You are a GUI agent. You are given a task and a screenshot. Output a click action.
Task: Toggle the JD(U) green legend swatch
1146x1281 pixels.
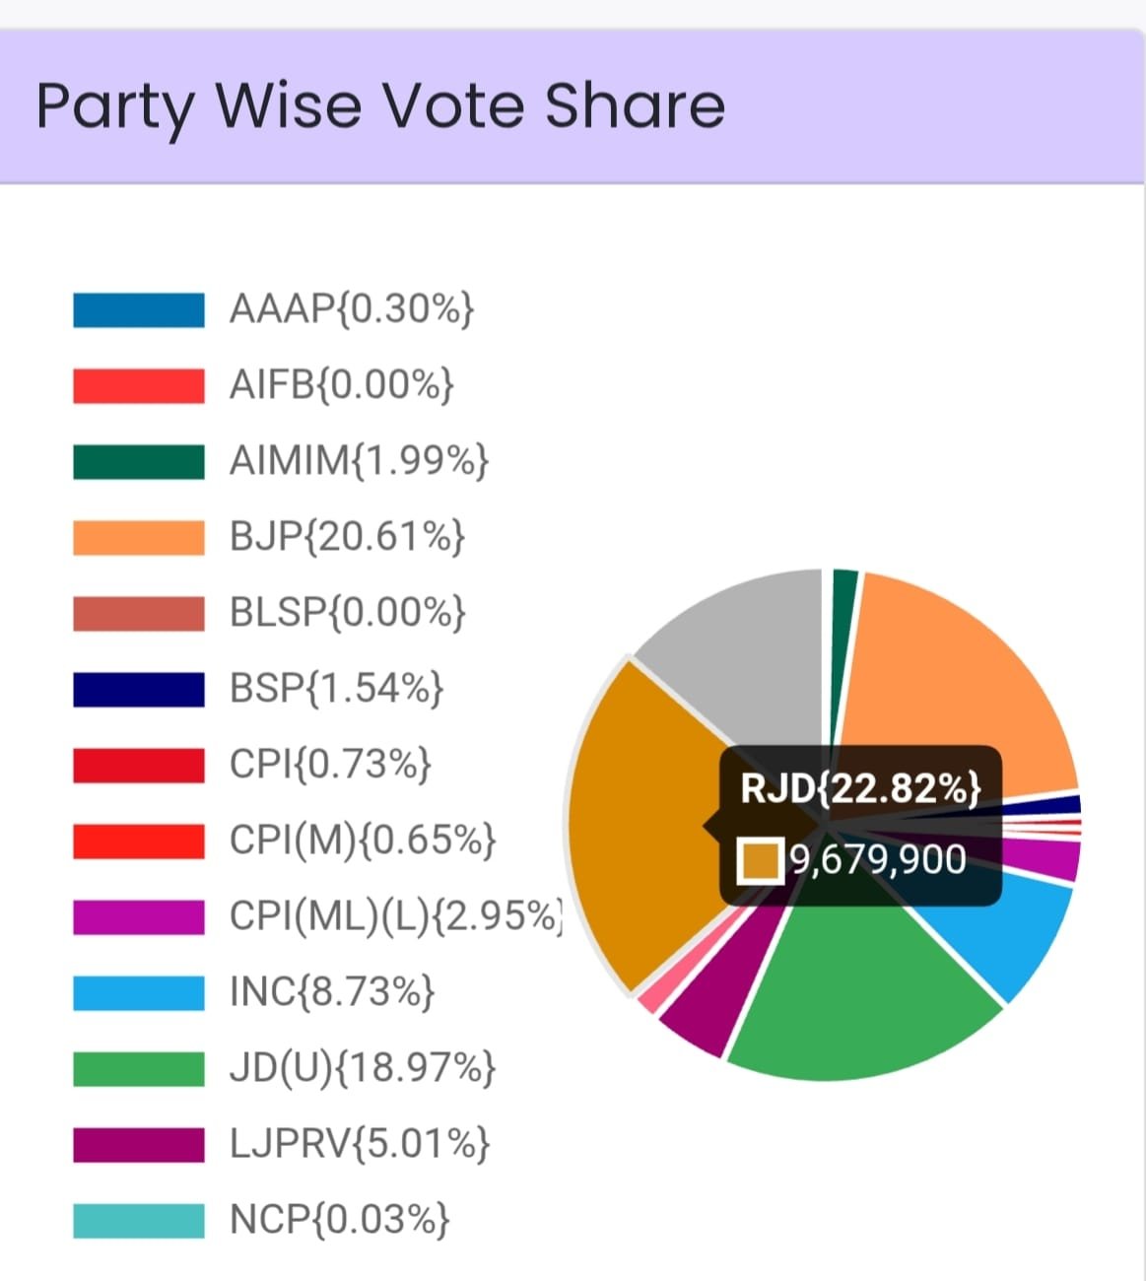(139, 1068)
